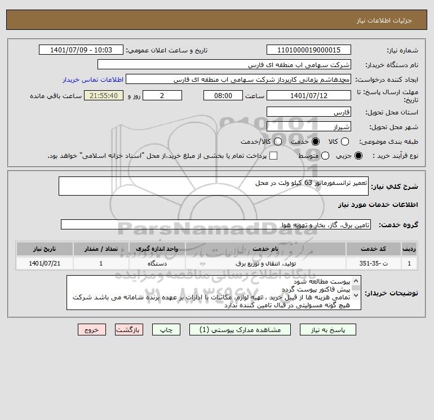Screen dimensions: 434x420
Task: Click the deadline time field 08:00
Action: (x=223, y=95)
